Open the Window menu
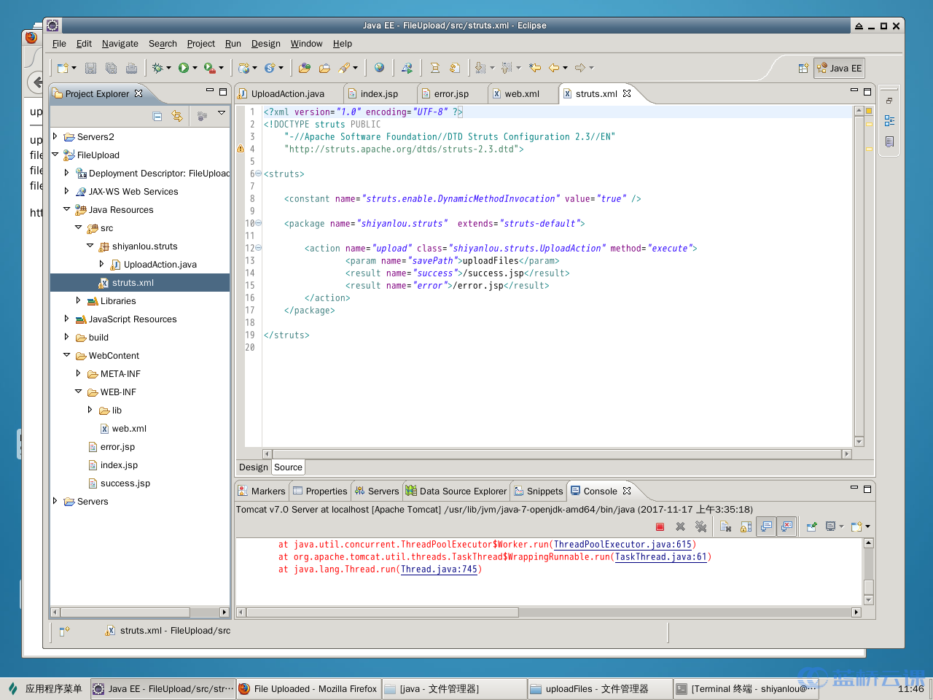 click(x=307, y=44)
